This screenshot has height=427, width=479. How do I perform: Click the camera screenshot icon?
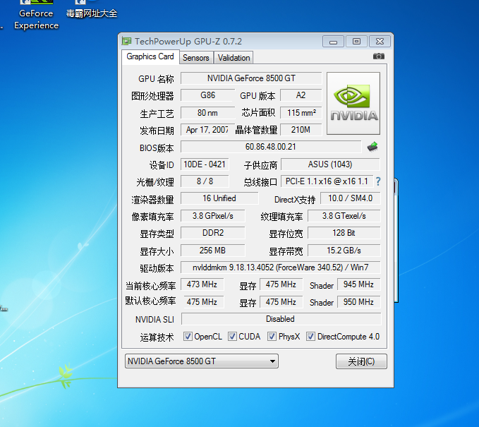tap(379, 56)
